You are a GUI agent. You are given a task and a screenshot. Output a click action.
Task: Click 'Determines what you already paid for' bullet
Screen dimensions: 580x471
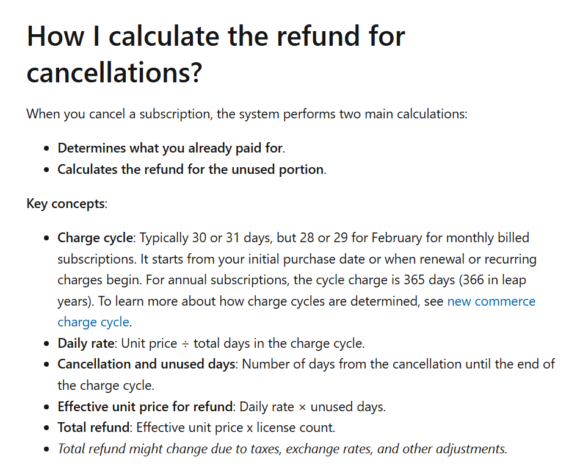172,148
